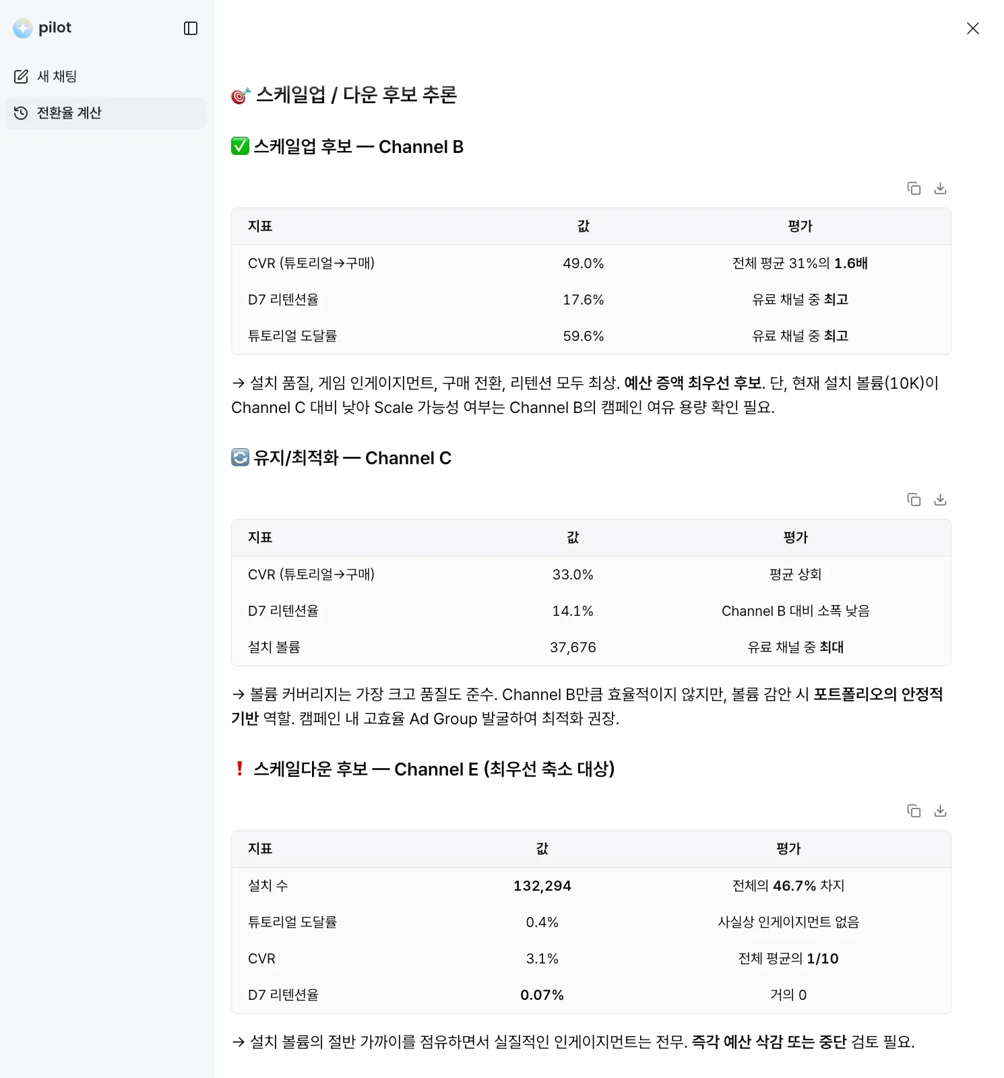The height and width of the screenshot is (1078, 1004).
Task: Click the 스케일업 후보 — Channel B heading
Action: pyautogui.click(x=358, y=147)
